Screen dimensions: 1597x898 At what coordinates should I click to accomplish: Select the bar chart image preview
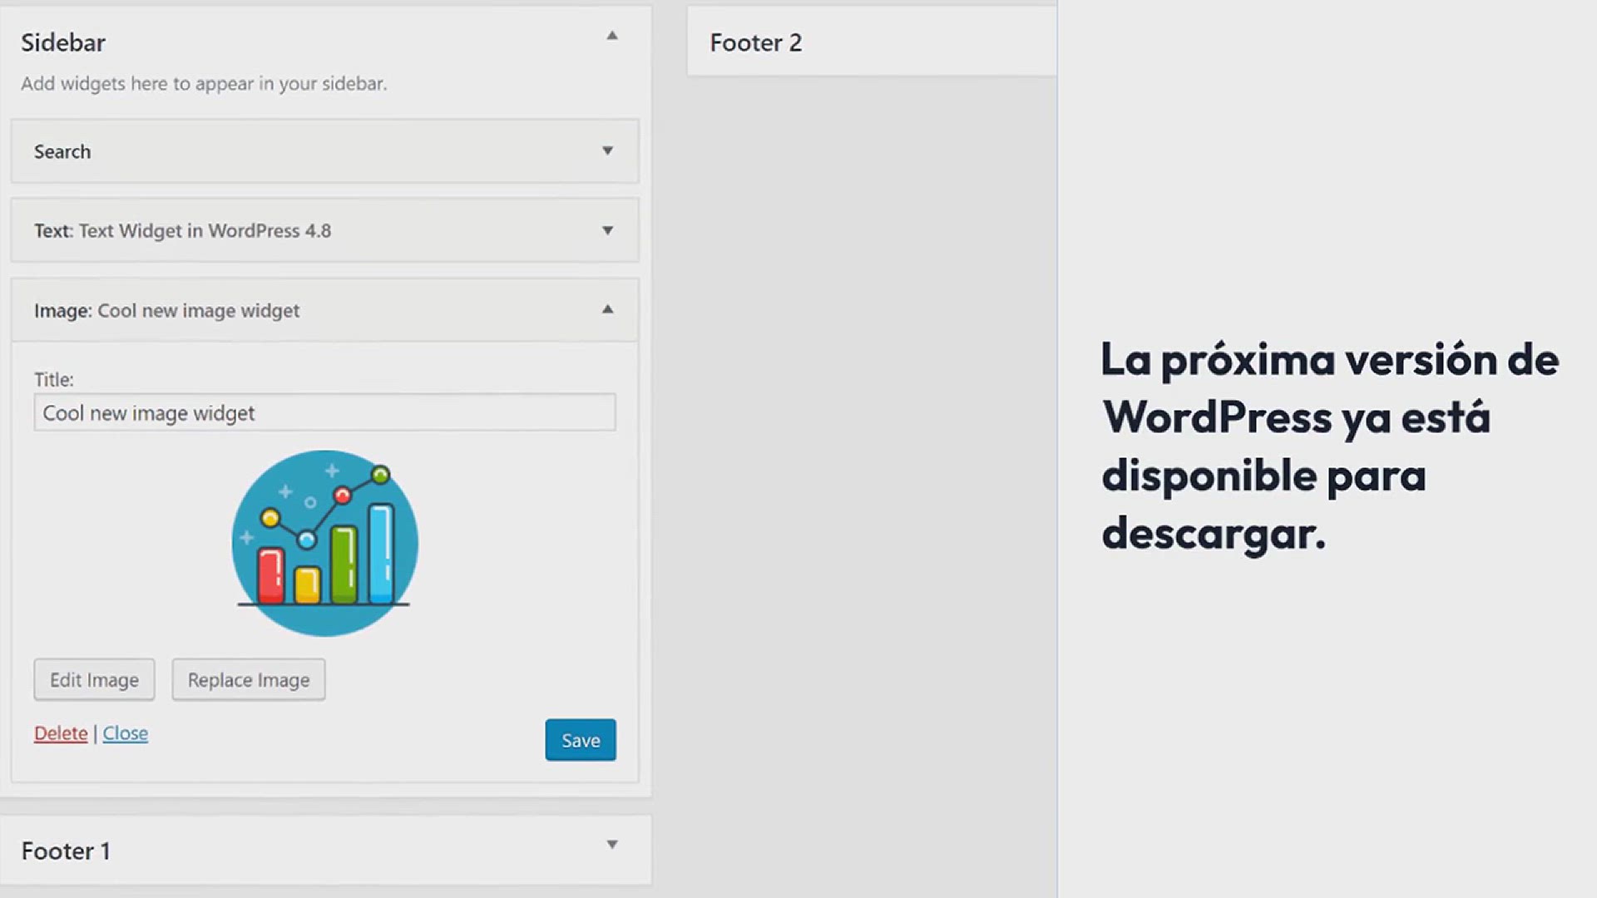pos(324,543)
